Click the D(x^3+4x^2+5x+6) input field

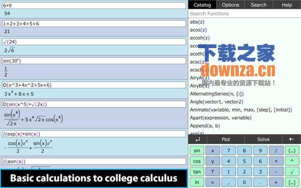click(94, 85)
